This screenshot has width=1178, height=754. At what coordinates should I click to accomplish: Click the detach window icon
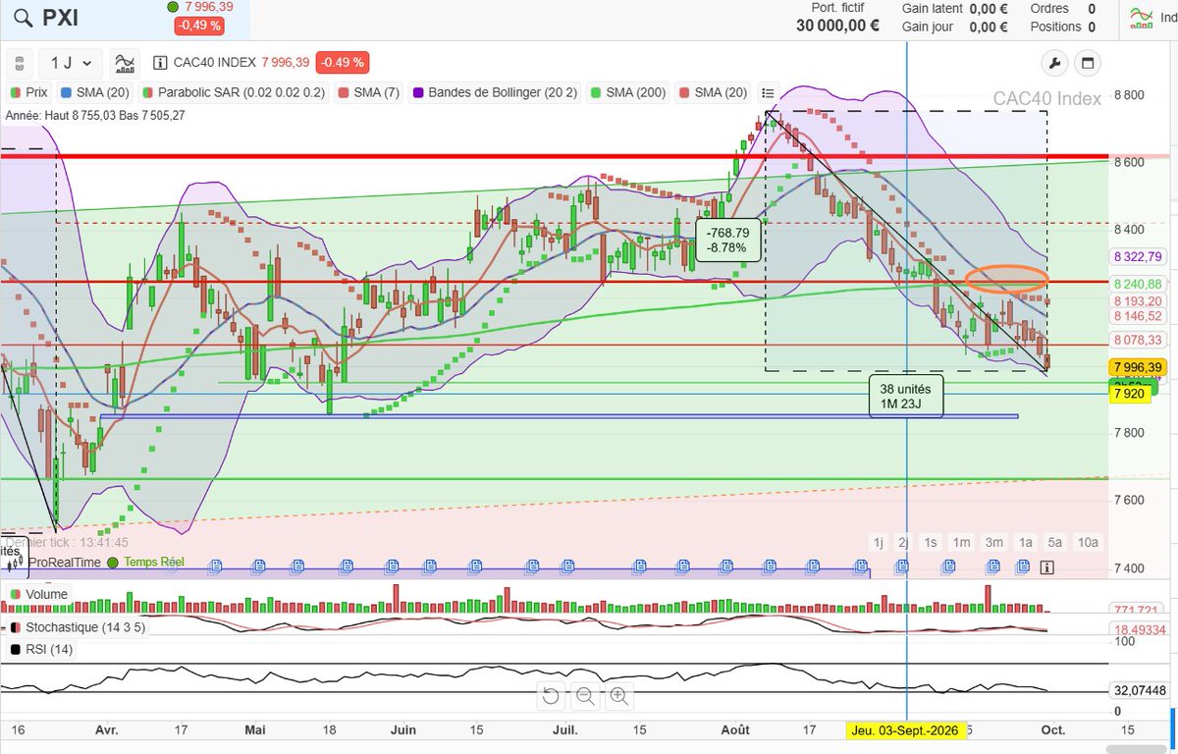coord(1087,65)
